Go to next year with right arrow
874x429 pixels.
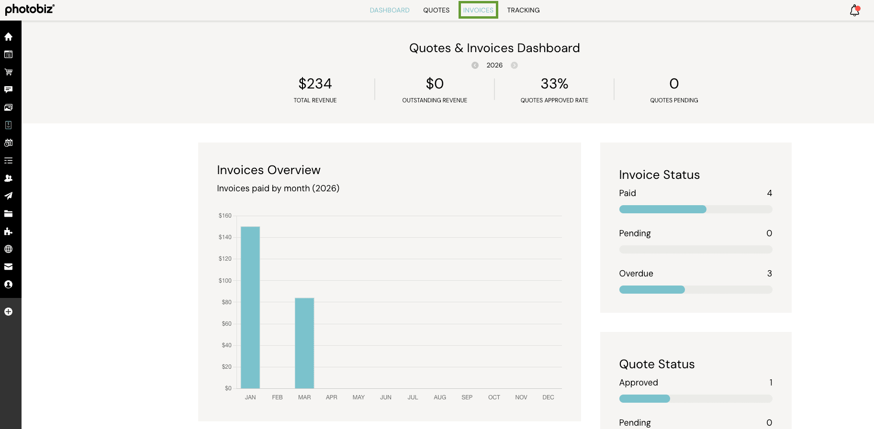pyautogui.click(x=514, y=66)
